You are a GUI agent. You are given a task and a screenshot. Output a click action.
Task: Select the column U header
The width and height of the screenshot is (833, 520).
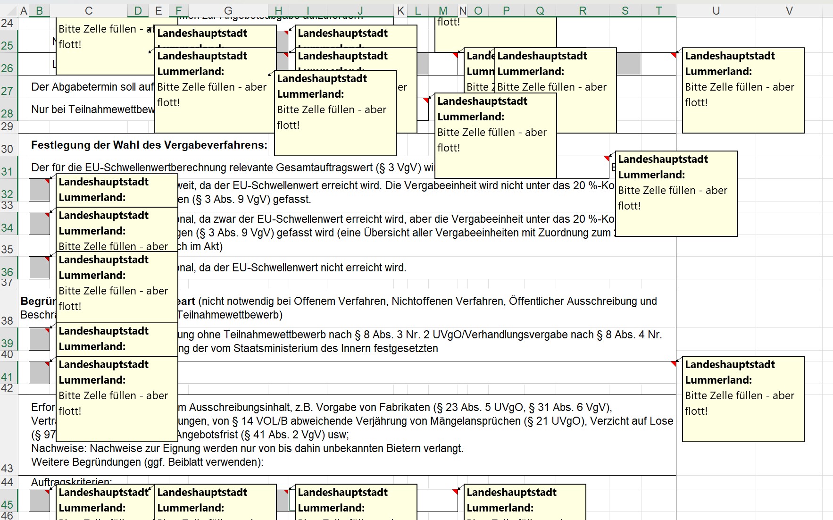pos(716,10)
